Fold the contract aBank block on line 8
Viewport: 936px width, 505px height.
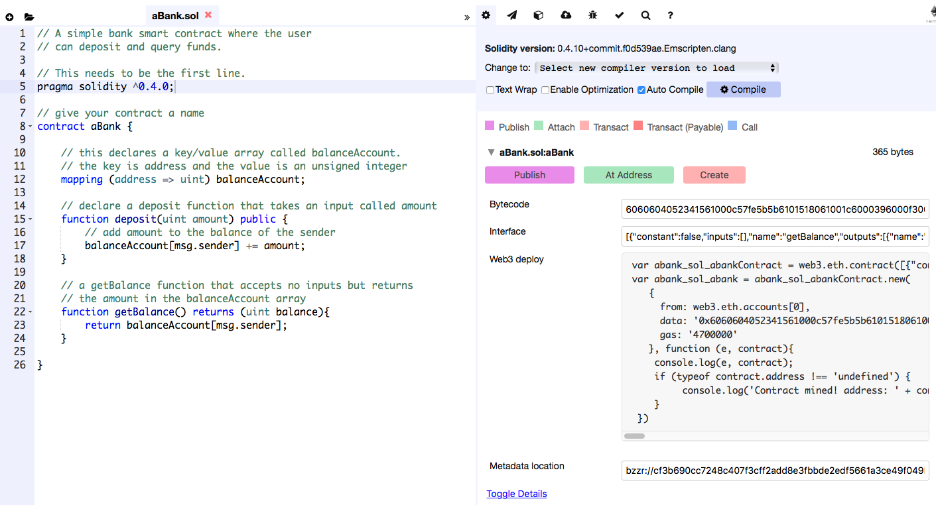click(x=31, y=127)
